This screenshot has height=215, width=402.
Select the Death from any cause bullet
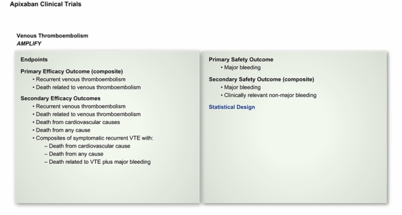63,130
